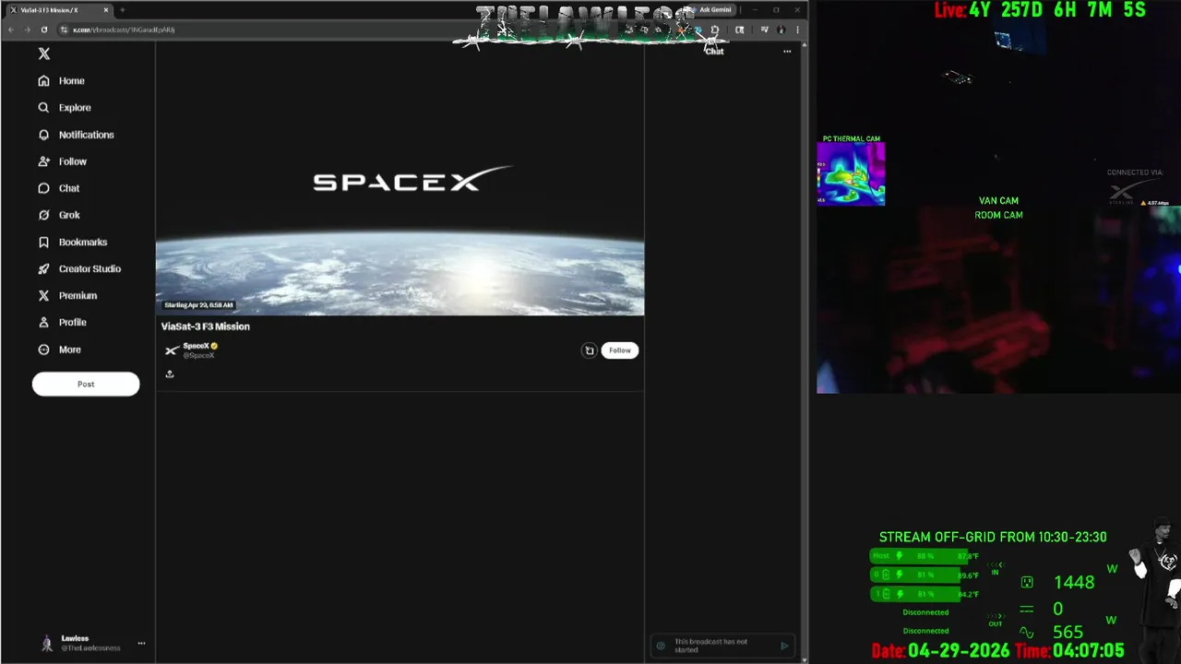The image size is (1181, 664).
Task: Open Explore in the sidebar
Action: tap(65, 108)
